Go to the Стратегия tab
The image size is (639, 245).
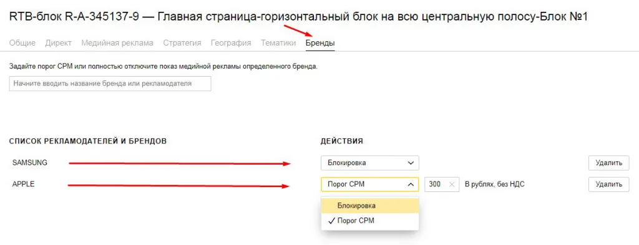[x=182, y=43]
